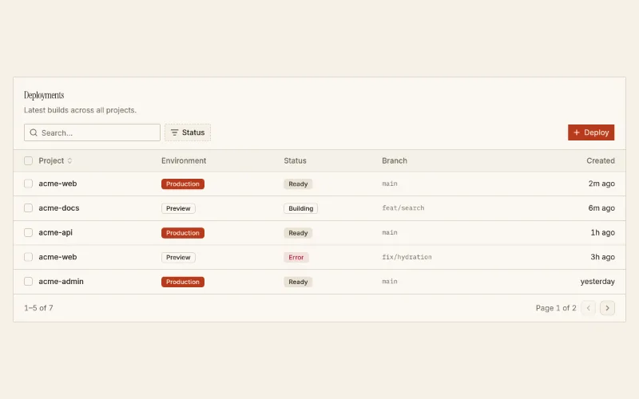Click the 1–5 of 7 count text

pos(38,308)
